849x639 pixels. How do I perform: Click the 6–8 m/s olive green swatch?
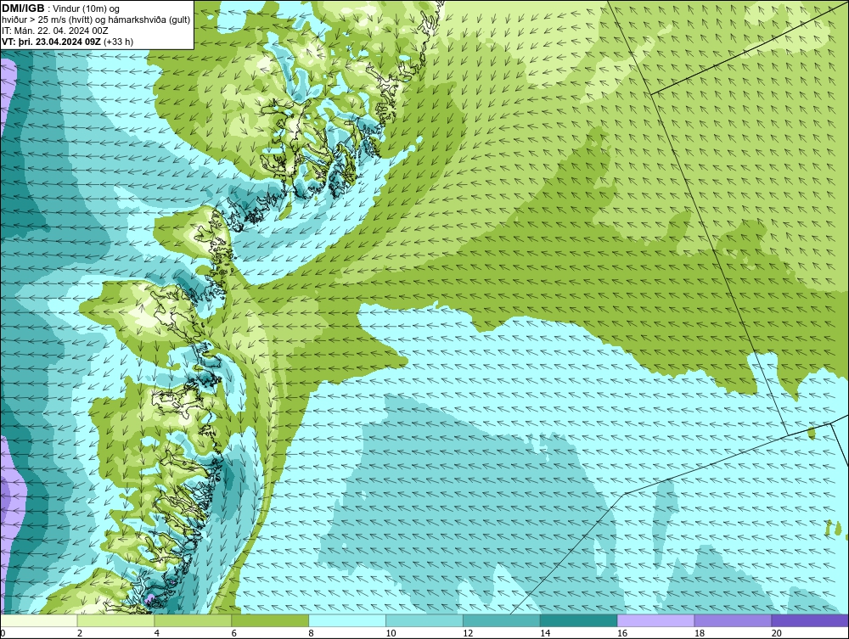[x=270, y=621]
